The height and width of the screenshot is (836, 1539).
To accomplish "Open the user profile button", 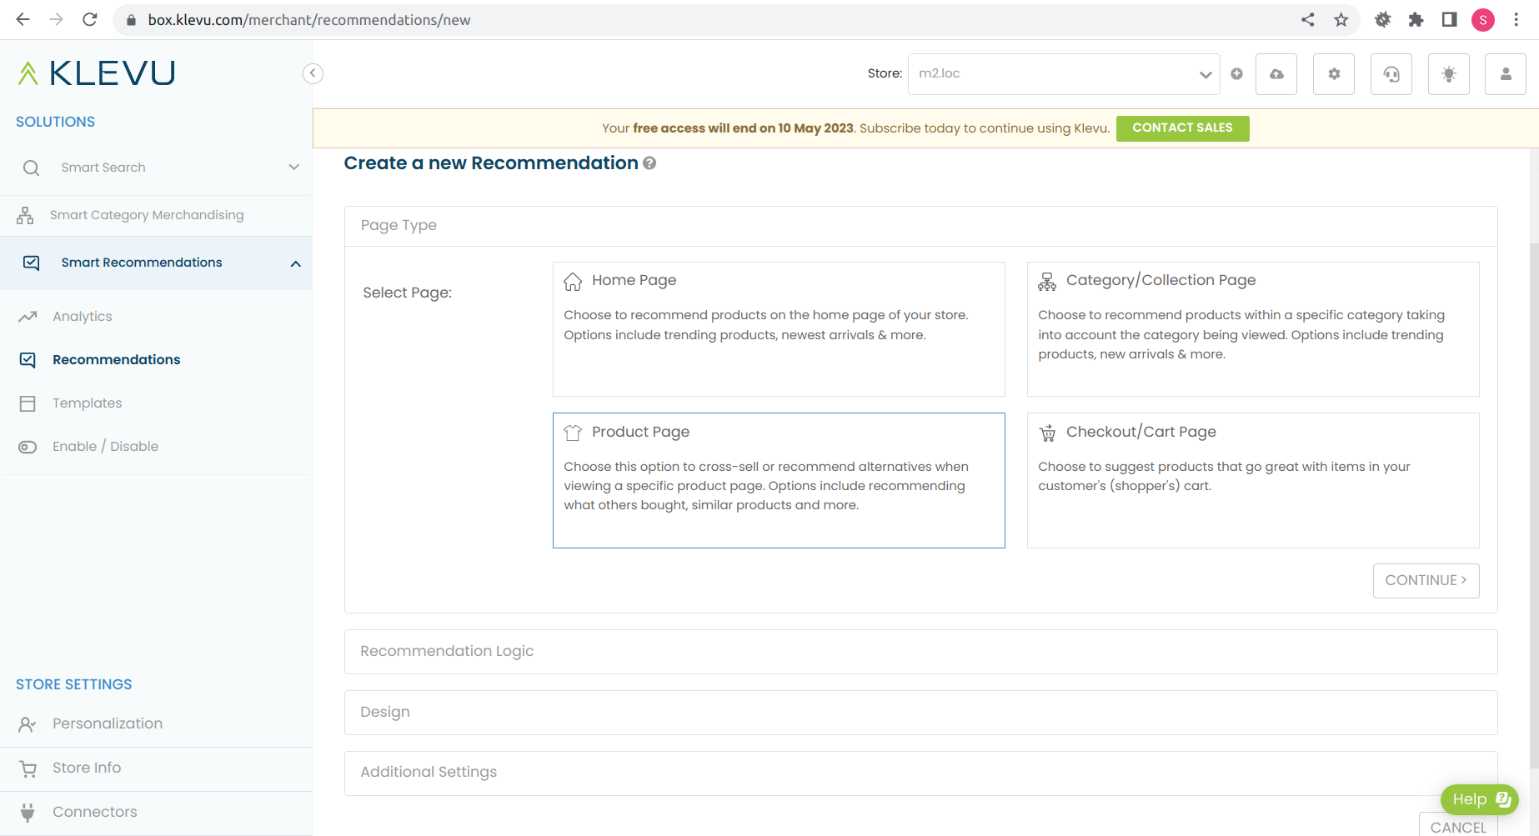I will [x=1506, y=74].
